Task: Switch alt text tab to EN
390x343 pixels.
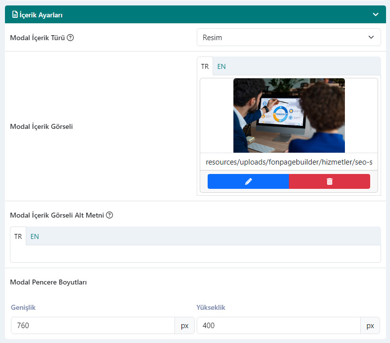Action: (x=35, y=236)
